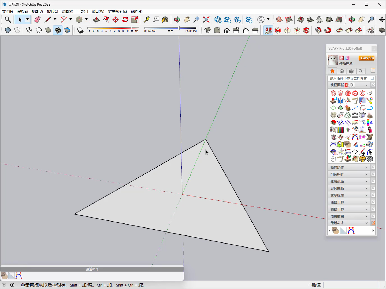386x289 pixels.
Task: Click the SUAPP panel home tab button
Action: 332,71
